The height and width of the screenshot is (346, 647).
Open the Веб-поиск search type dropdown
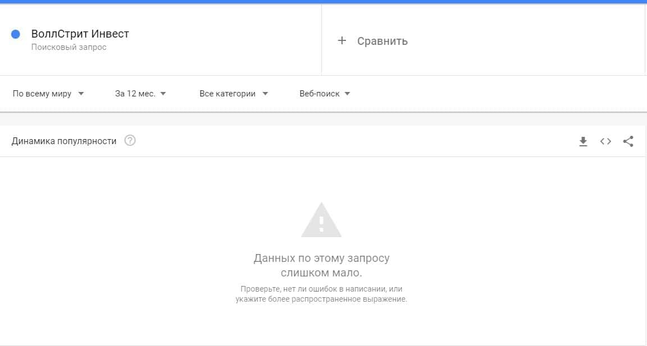point(325,94)
